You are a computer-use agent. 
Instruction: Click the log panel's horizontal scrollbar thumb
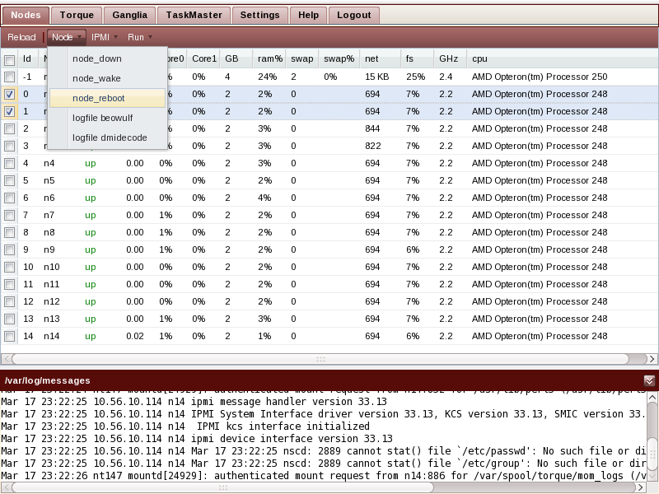click(x=222, y=487)
